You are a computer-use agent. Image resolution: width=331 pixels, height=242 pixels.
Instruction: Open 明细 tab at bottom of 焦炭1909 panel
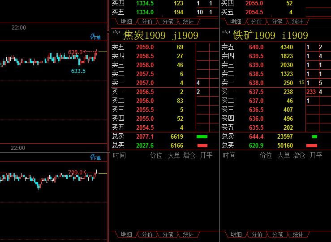tap(127, 234)
